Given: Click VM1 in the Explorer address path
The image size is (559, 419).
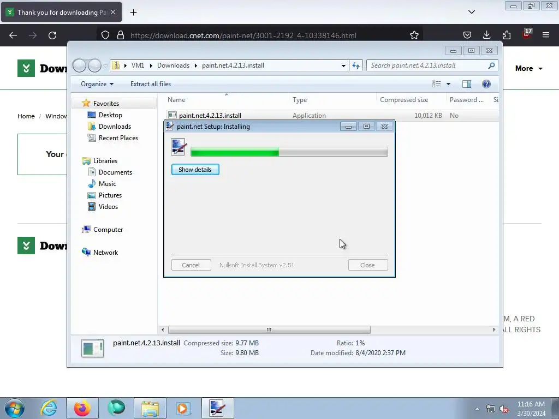Looking at the screenshot, I should click(138, 65).
